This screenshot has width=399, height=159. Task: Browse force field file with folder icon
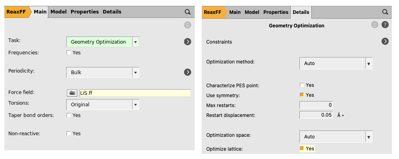(72, 93)
